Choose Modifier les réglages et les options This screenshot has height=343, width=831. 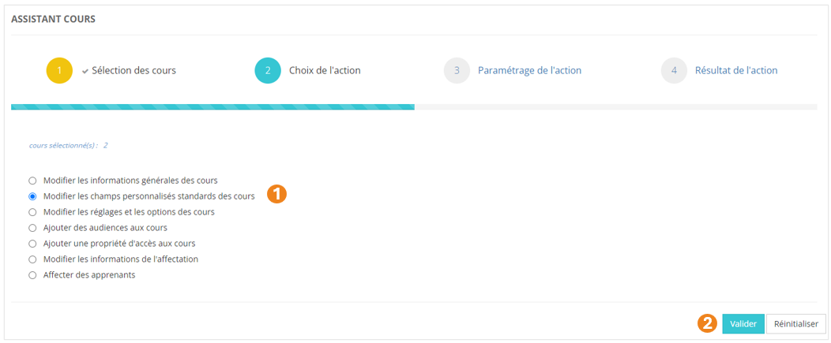coord(32,212)
